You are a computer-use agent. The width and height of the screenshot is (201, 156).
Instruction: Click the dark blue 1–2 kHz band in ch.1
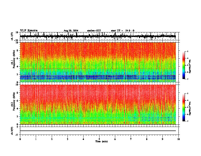(98, 77)
